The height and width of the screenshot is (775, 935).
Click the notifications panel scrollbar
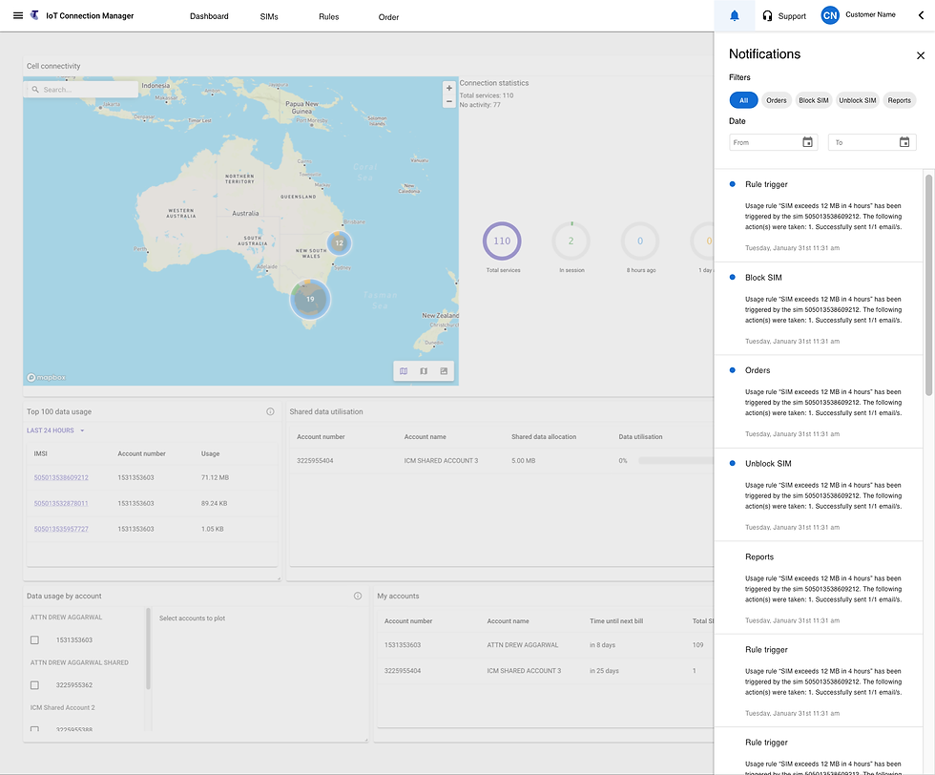click(x=928, y=285)
